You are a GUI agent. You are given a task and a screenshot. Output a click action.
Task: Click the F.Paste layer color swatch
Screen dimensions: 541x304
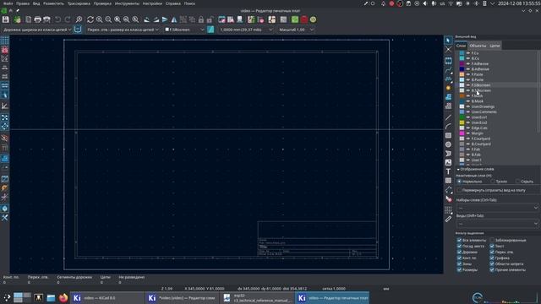pos(462,74)
